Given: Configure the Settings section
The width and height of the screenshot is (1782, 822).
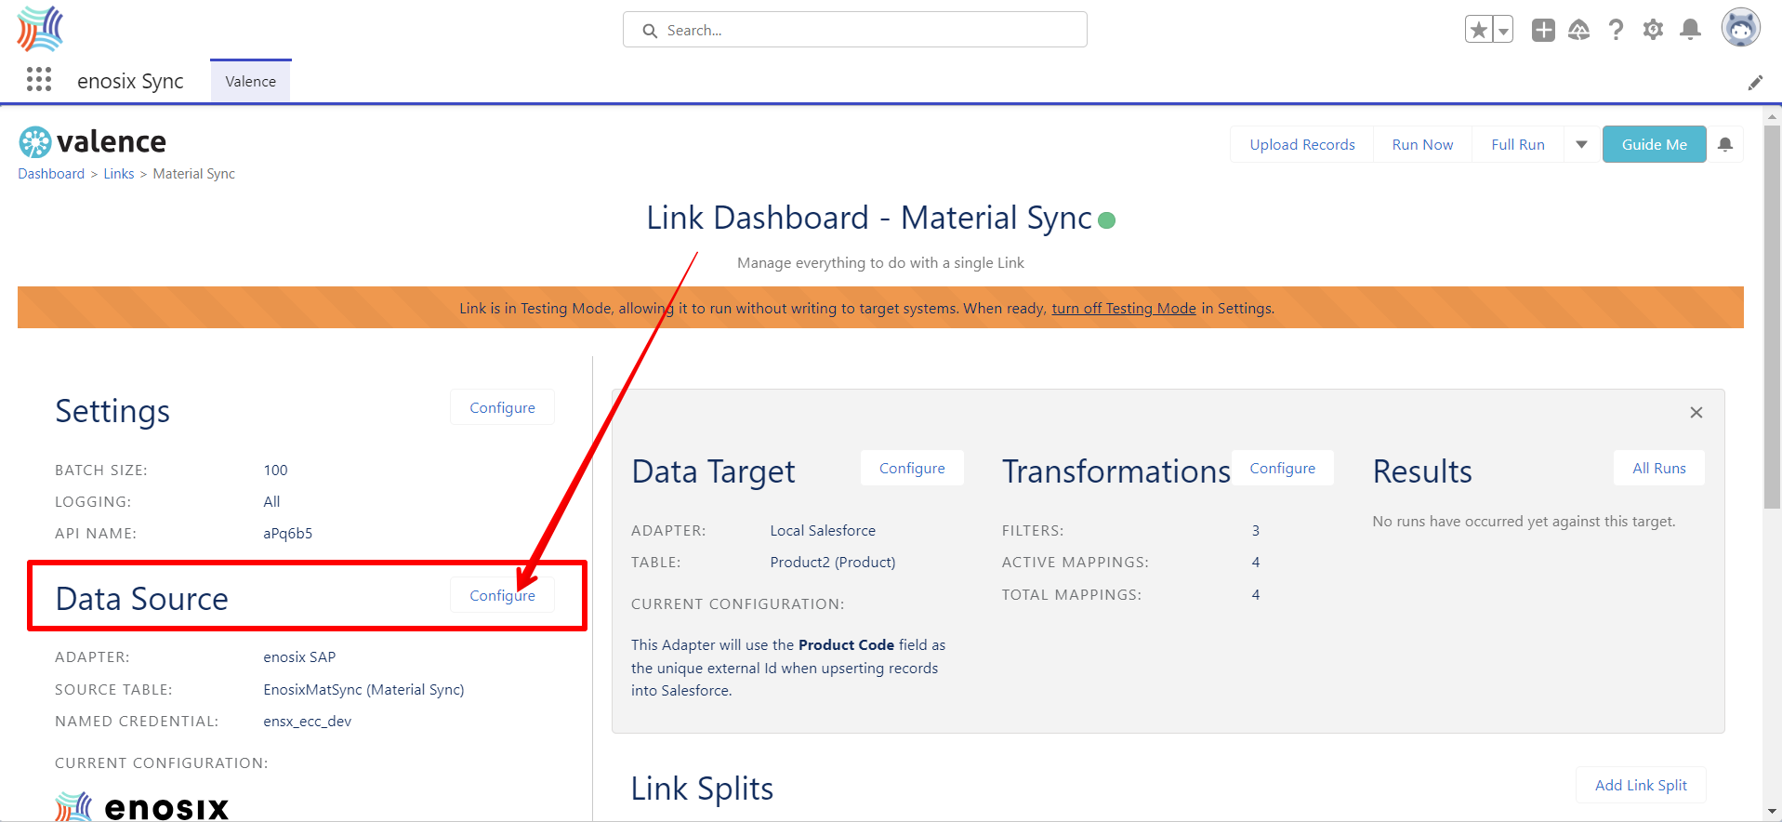Looking at the screenshot, I should (x=502, y=407).
